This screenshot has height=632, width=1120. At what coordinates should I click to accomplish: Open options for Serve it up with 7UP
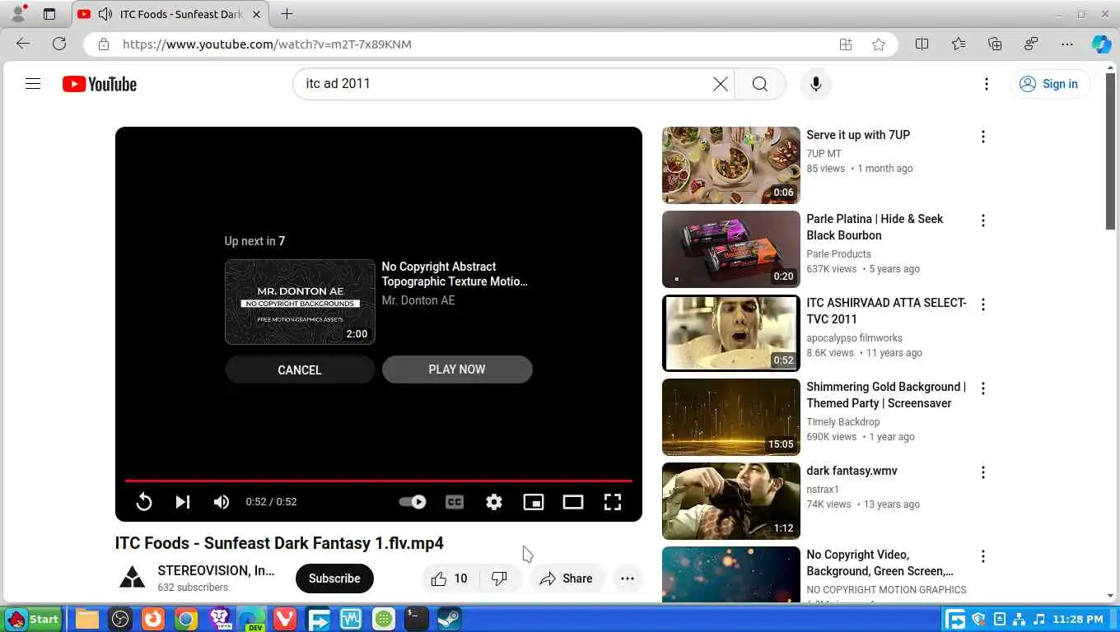point(982,137)
